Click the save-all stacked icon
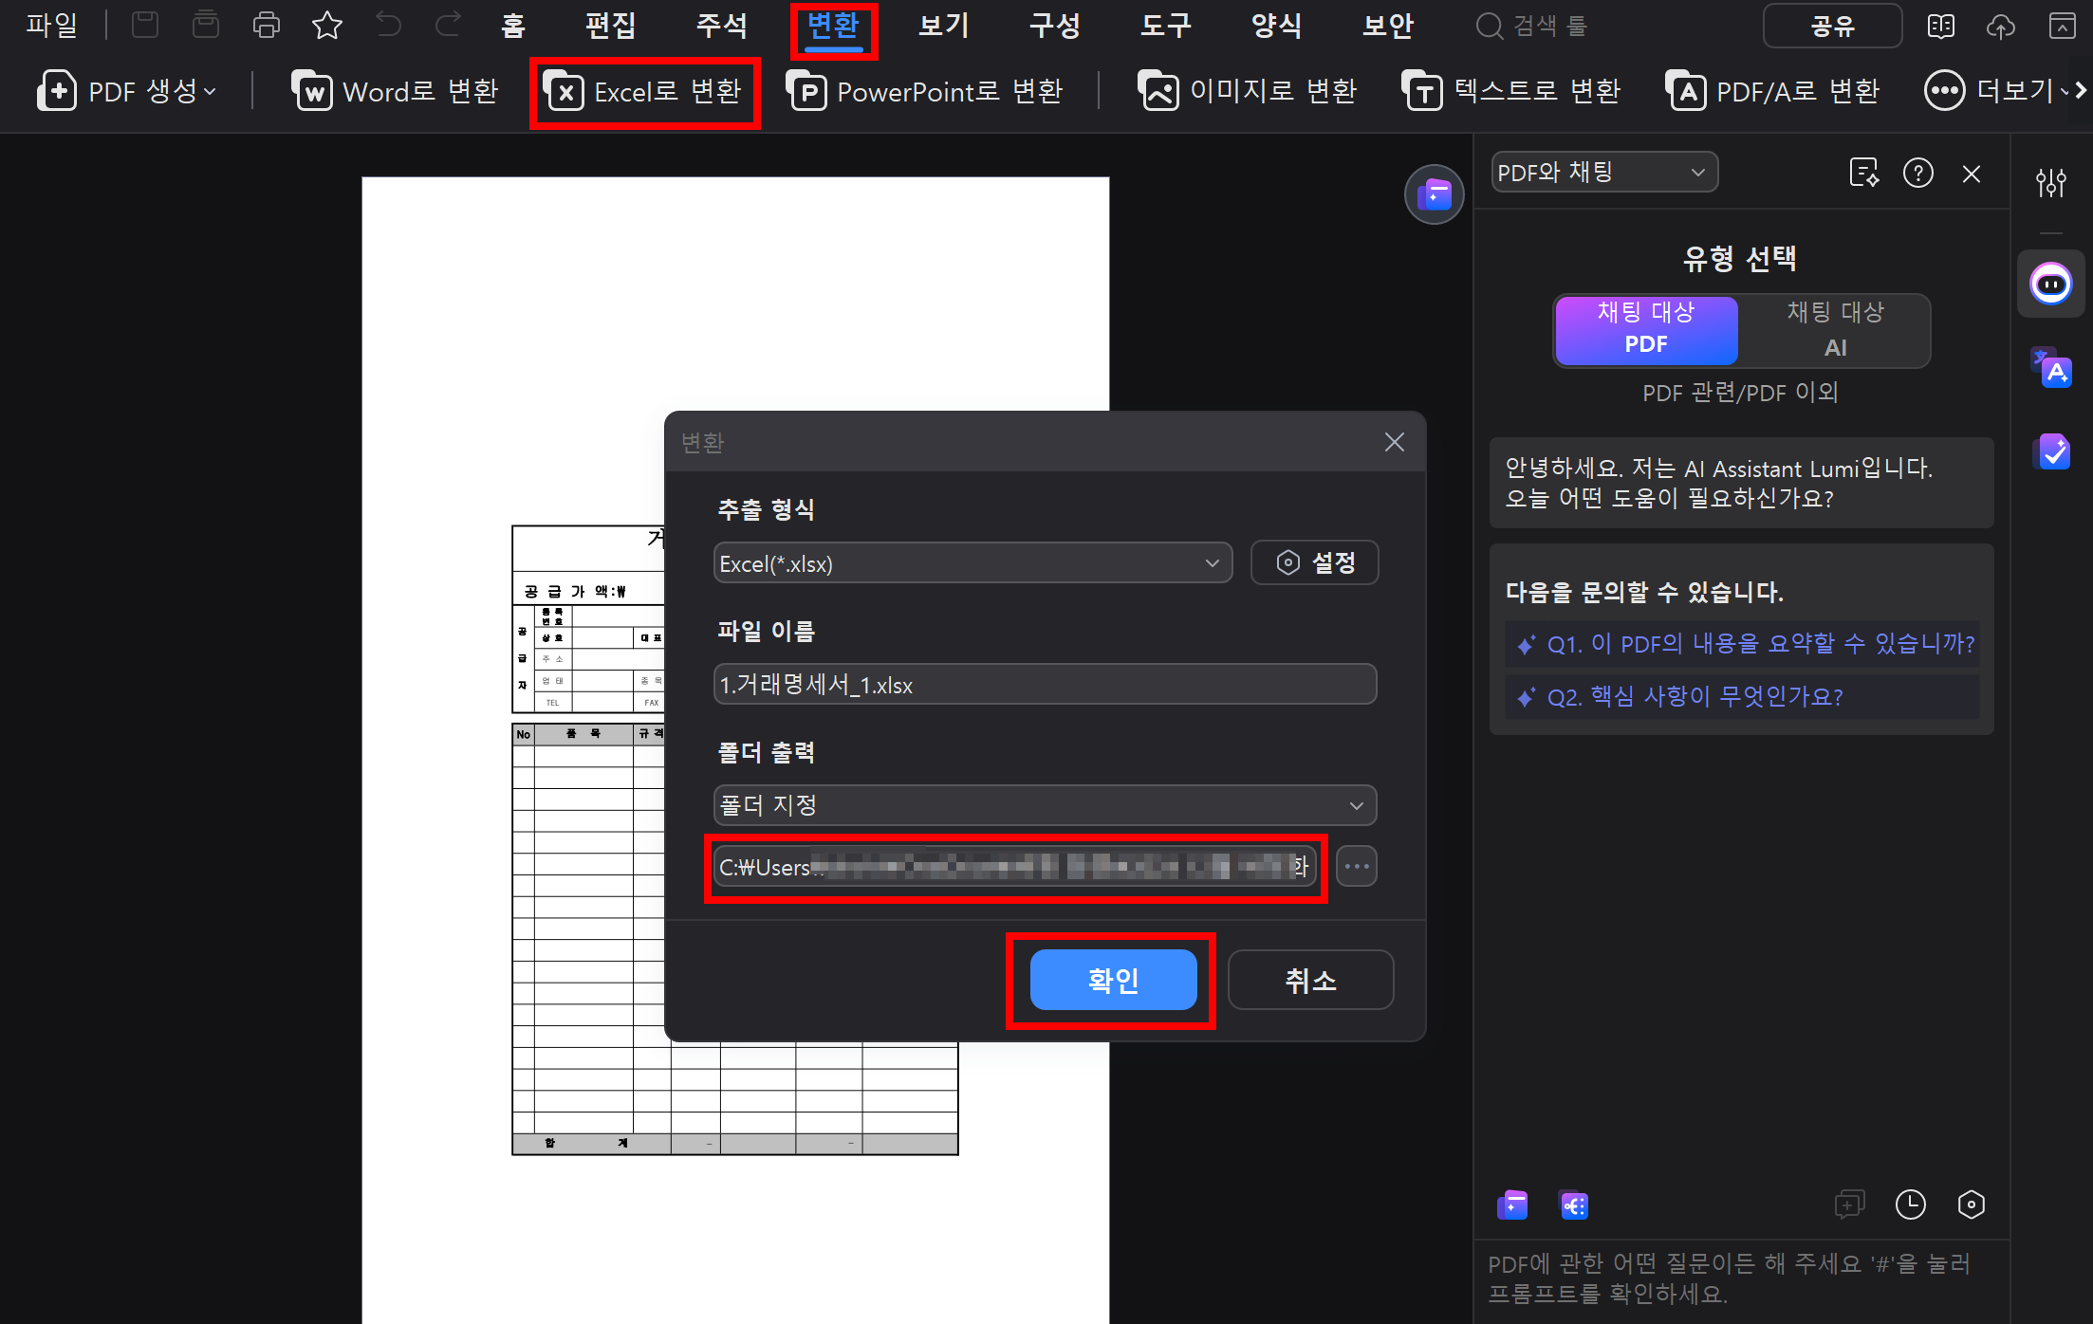This screenshot has width=2093, height=1324. pyautogui.click(x=205, y=25)
